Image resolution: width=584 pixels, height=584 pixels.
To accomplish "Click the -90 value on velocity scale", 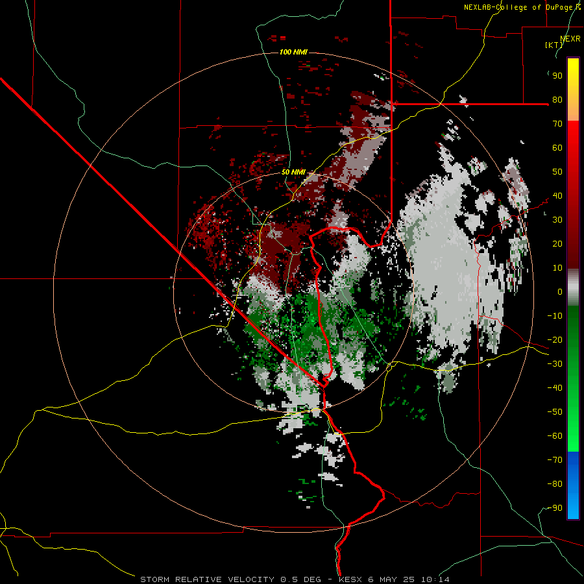I will coord(555,508).
